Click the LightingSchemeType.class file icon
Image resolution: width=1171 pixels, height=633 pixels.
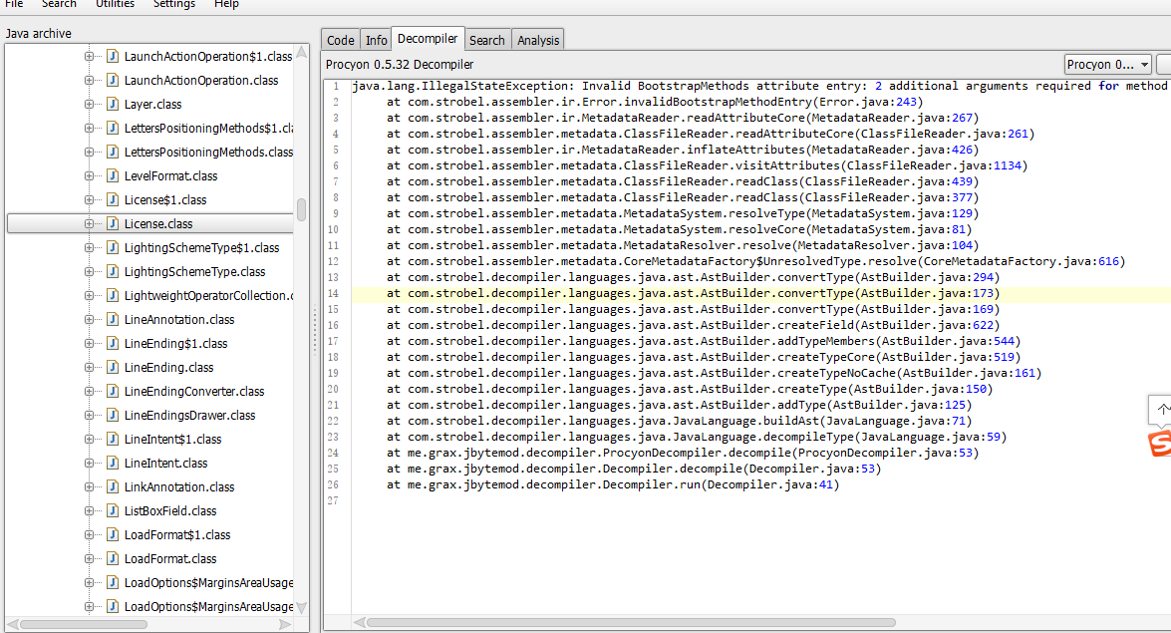(113, 271)
